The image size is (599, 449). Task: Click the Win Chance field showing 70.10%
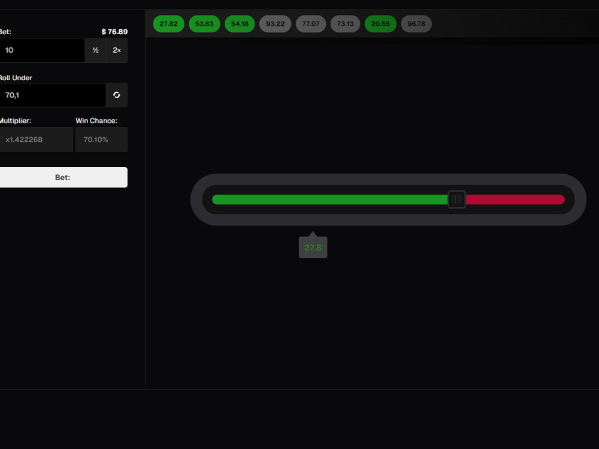101,139
